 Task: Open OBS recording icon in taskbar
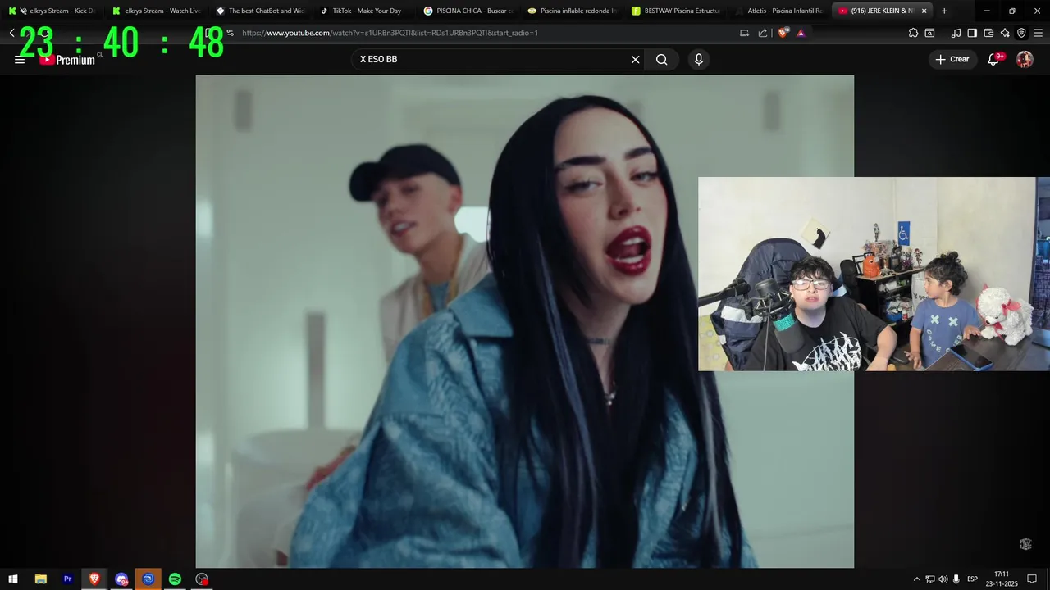coord(202,579)
